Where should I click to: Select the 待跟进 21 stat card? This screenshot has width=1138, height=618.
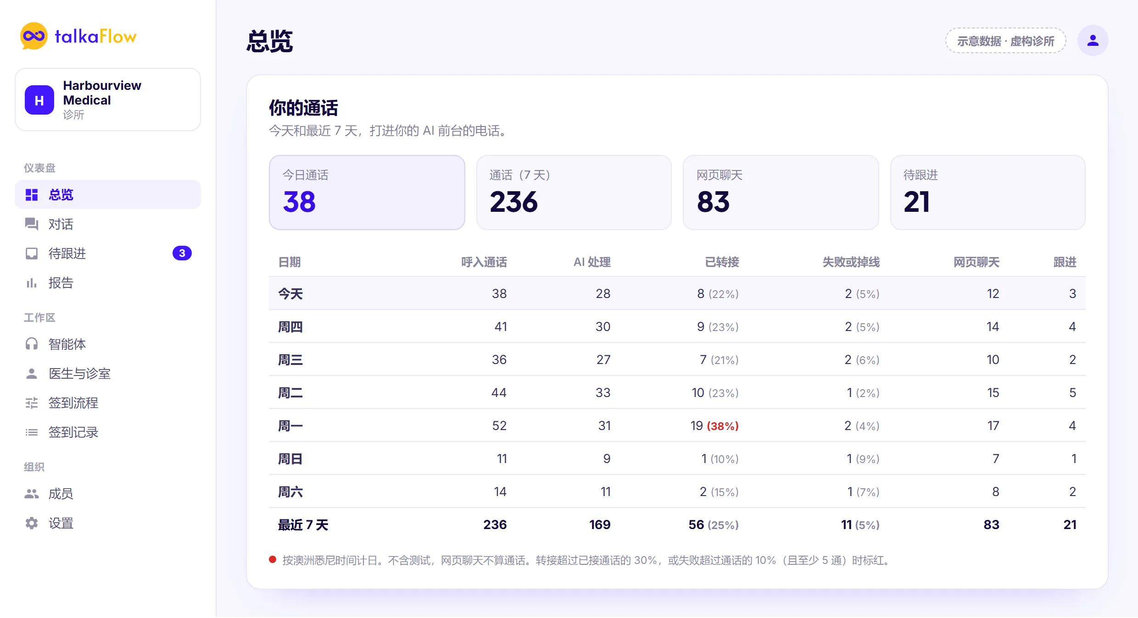(x=988, y=193)
